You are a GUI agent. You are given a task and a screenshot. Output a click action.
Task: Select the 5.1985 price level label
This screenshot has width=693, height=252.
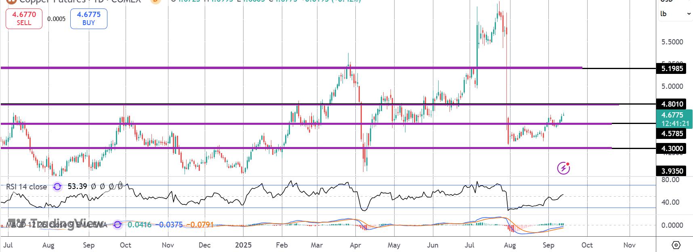pos(672,69)
